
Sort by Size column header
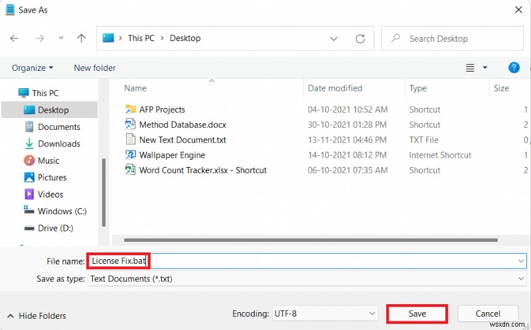tap(501, 88)
